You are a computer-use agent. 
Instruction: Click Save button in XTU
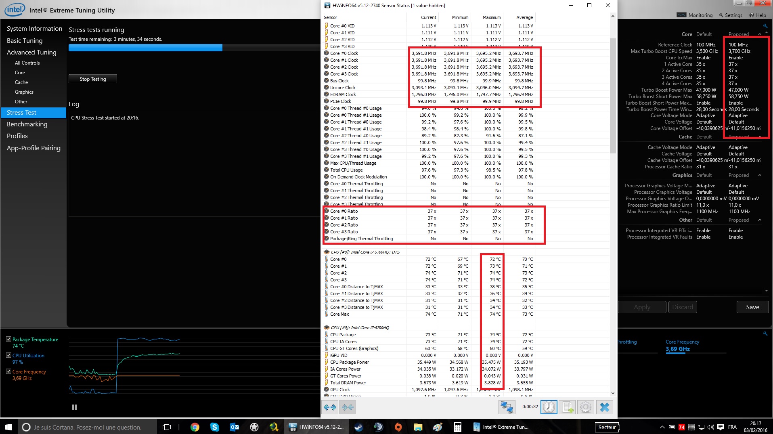[x=752, y=307]
